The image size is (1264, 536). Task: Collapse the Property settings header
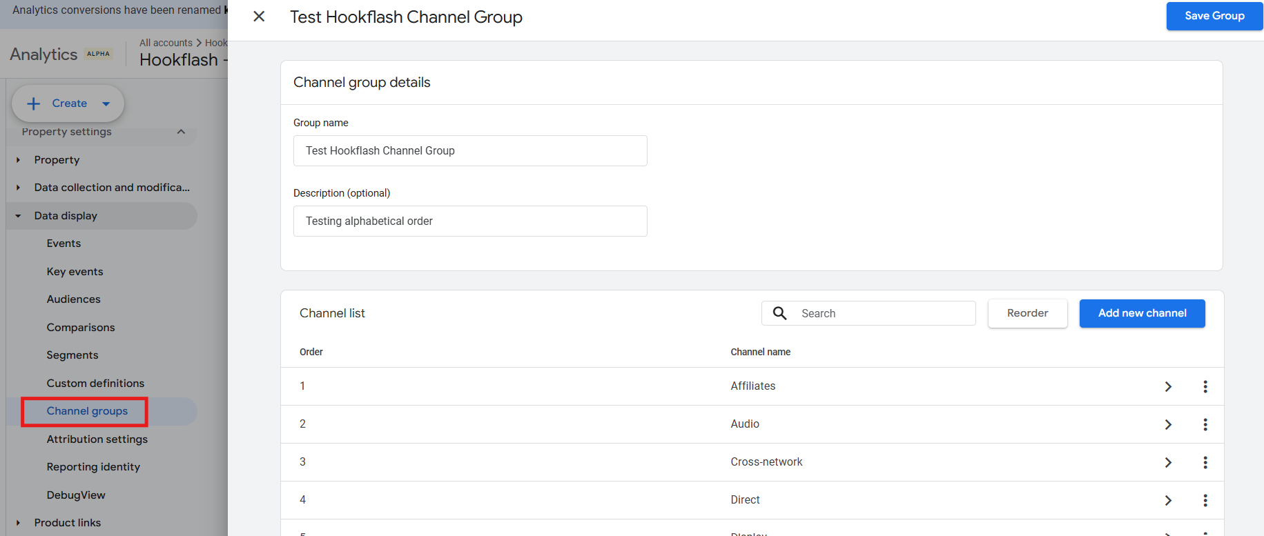[x=181, y=132]
